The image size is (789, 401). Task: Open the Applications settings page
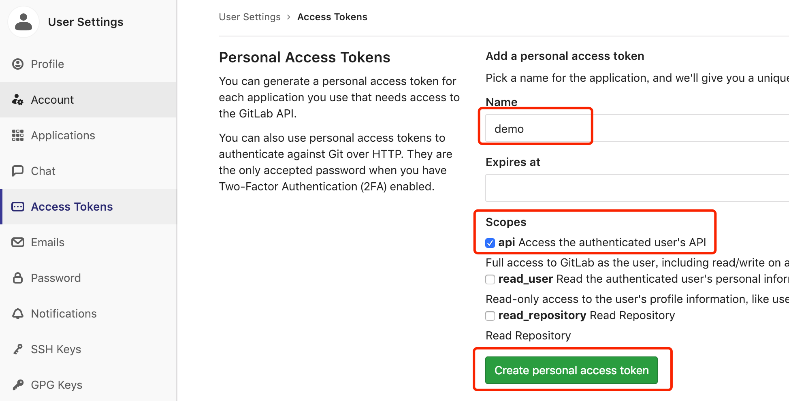(63, 135)
